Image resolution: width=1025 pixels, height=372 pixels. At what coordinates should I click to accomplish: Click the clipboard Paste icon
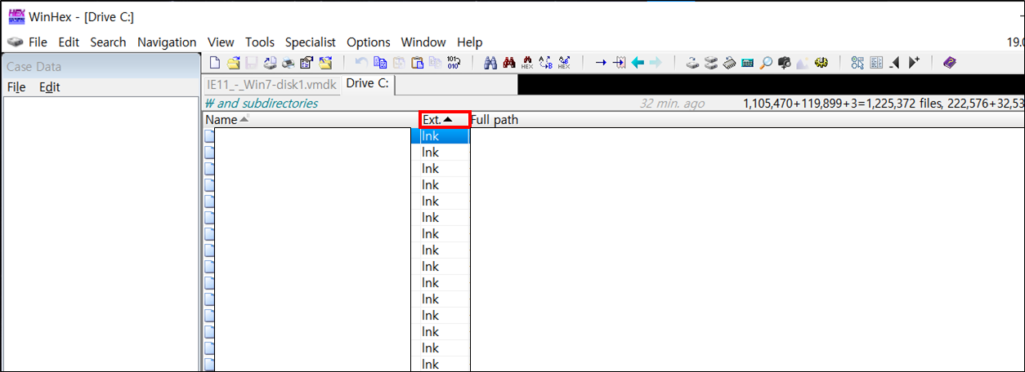pyautogui.click(x=417, y=62)
